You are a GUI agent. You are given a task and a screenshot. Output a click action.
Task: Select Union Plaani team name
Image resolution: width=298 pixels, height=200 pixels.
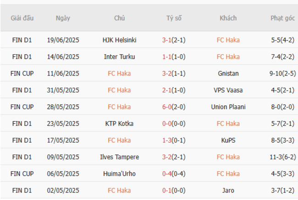pos(228,107)
